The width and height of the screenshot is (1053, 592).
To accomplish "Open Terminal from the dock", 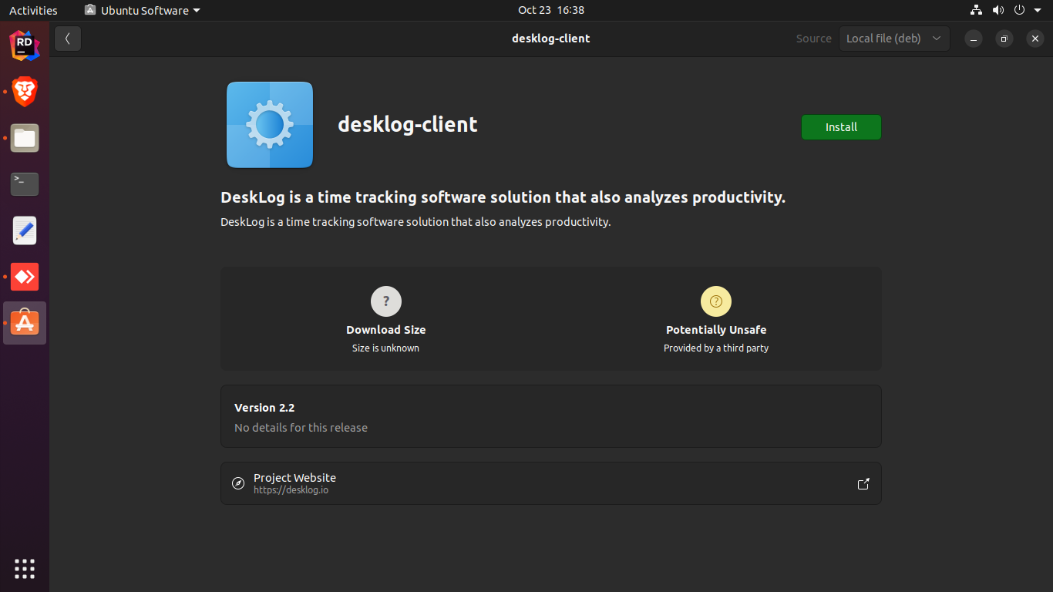I will [x=25, y=184].
